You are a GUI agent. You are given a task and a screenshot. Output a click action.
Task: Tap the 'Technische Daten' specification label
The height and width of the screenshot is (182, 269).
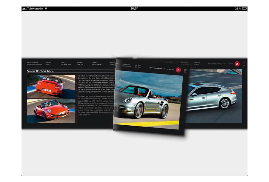(32, 63)
